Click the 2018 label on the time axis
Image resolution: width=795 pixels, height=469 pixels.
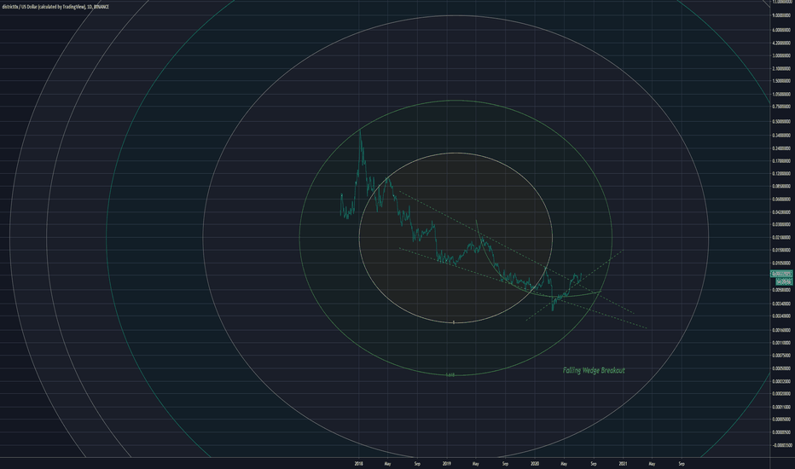tap(359, 463)
